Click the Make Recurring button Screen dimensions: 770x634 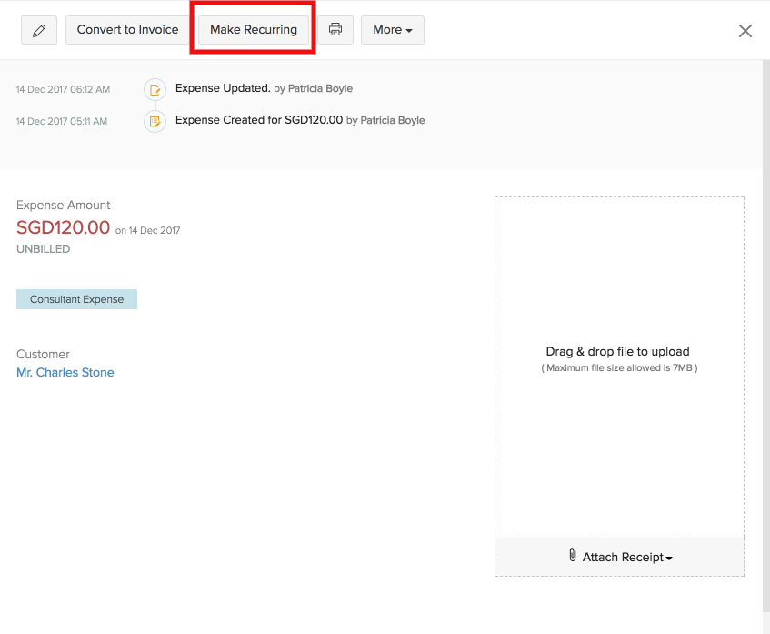click(x=254, y=30)
